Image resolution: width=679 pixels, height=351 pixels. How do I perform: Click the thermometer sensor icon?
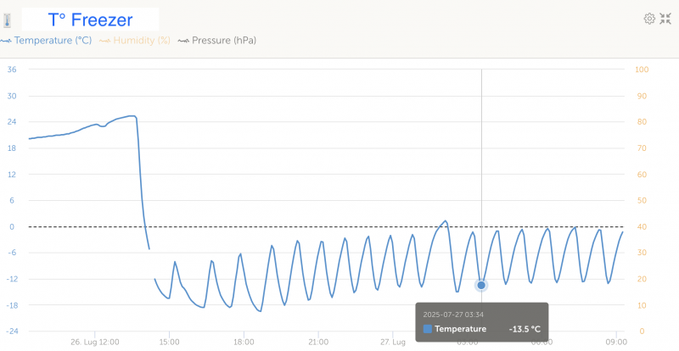click(x=7, y=20)
